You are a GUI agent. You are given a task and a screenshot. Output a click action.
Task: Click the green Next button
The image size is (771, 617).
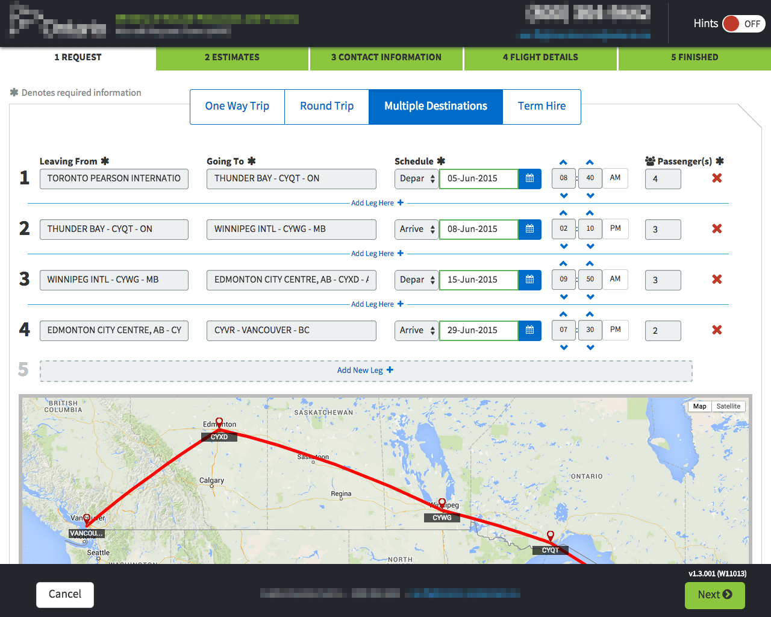pyautogui.click(x=714, y=595)
